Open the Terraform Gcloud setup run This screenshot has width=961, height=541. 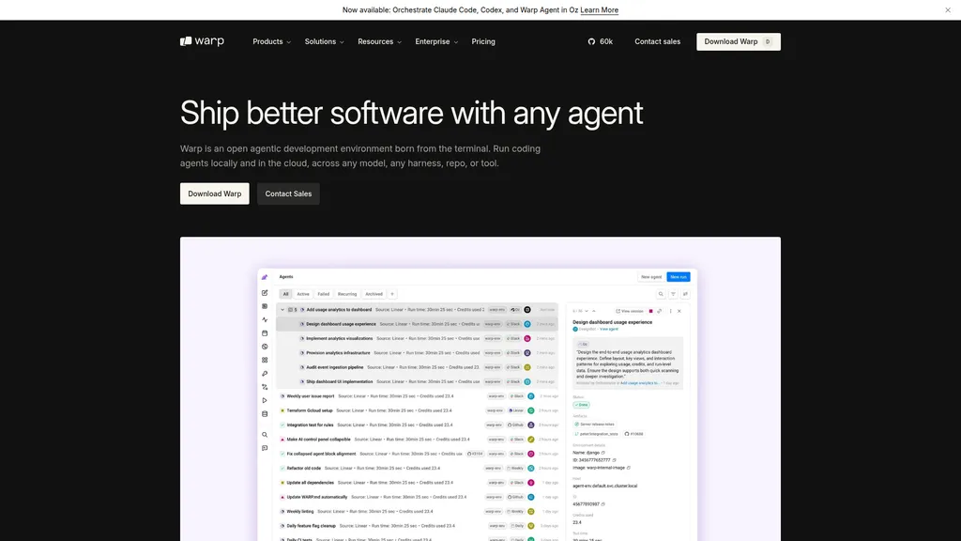(417, 410)
